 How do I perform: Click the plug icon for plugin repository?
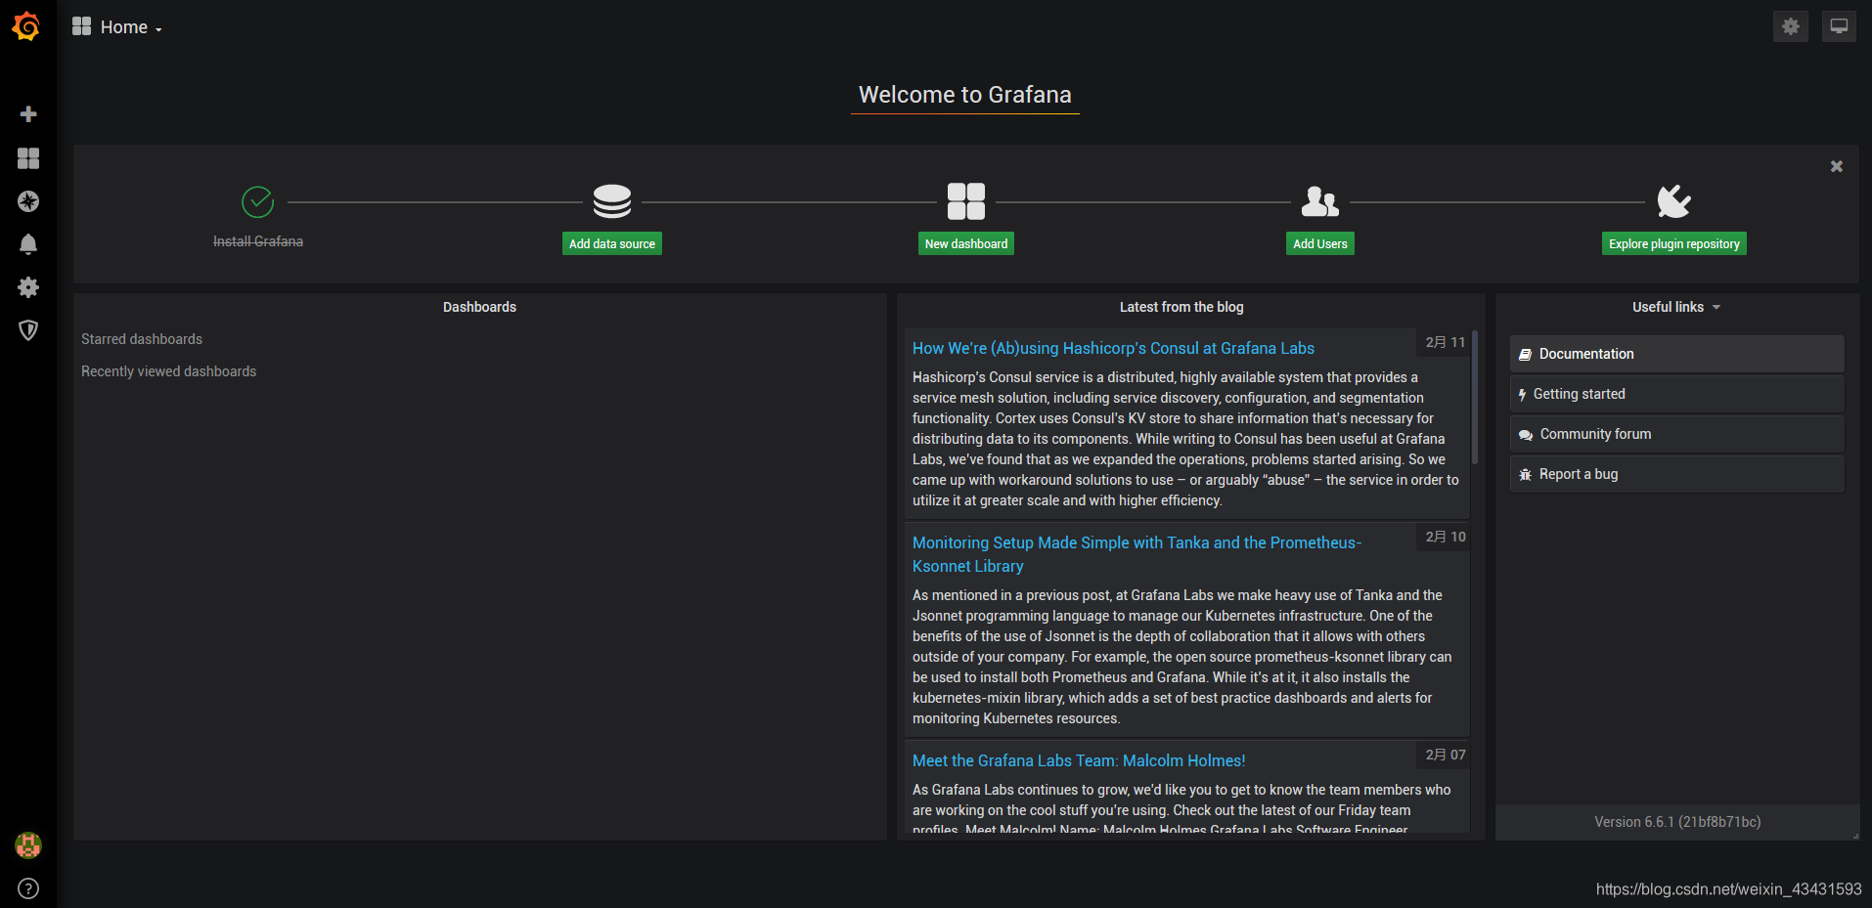(x=1674, y=201)
